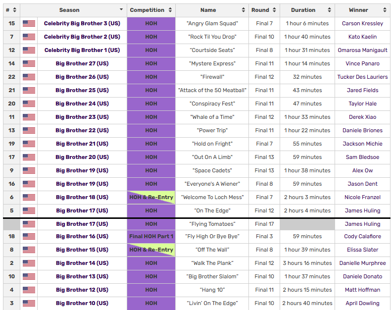
Task: Open Big Brother 18 (US) link
Action: [82, 198]
